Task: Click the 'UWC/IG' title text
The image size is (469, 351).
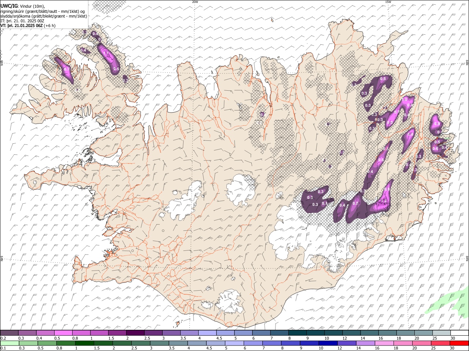Action: click(x=9, y=6)
